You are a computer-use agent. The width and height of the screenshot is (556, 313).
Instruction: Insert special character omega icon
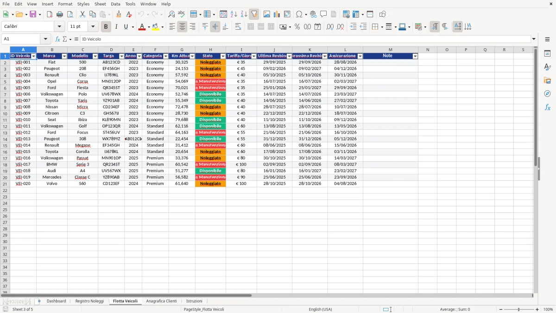(x=299, y=14)
